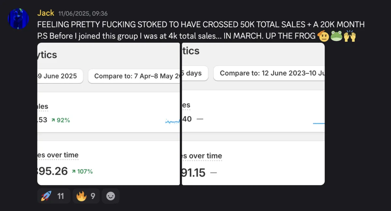Toggle the rocket emoji reaction
391x211 pixels.
pyautogui.click(x=53, y=196)
